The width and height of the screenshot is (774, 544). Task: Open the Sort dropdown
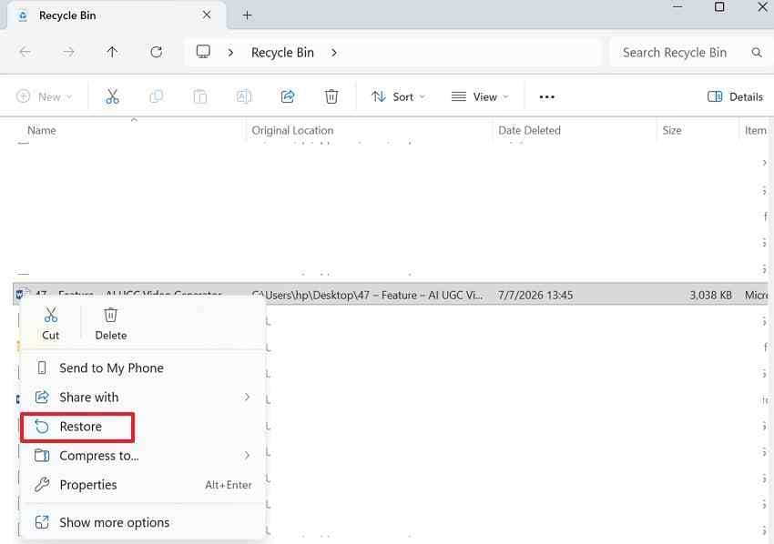[398, 96]
